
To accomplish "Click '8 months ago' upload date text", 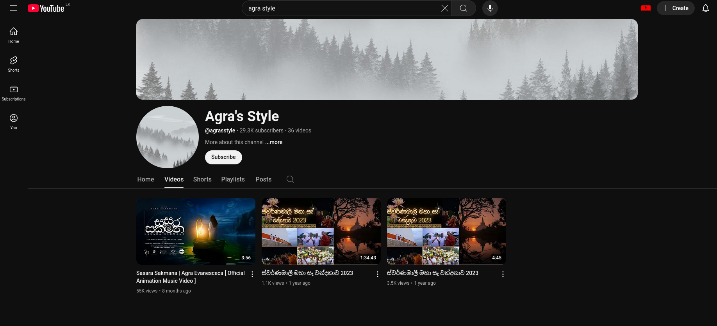I will click(x=177, y=291).
